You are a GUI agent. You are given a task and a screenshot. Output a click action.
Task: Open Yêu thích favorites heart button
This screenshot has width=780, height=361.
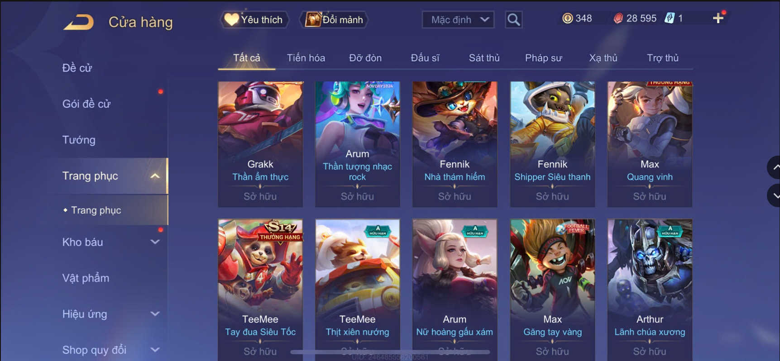[254, 19]
